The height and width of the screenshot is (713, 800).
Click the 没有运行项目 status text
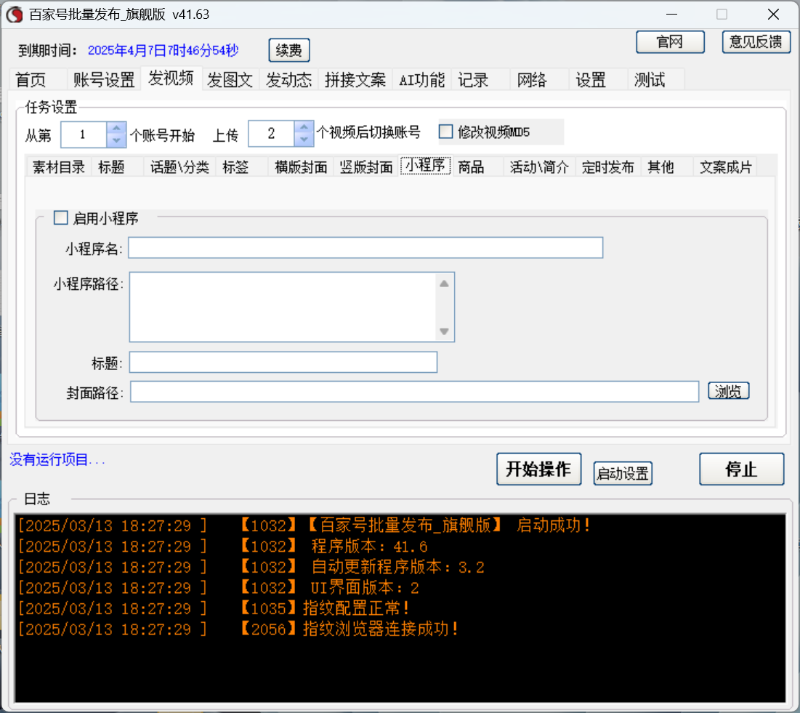(x=57, y=459)
